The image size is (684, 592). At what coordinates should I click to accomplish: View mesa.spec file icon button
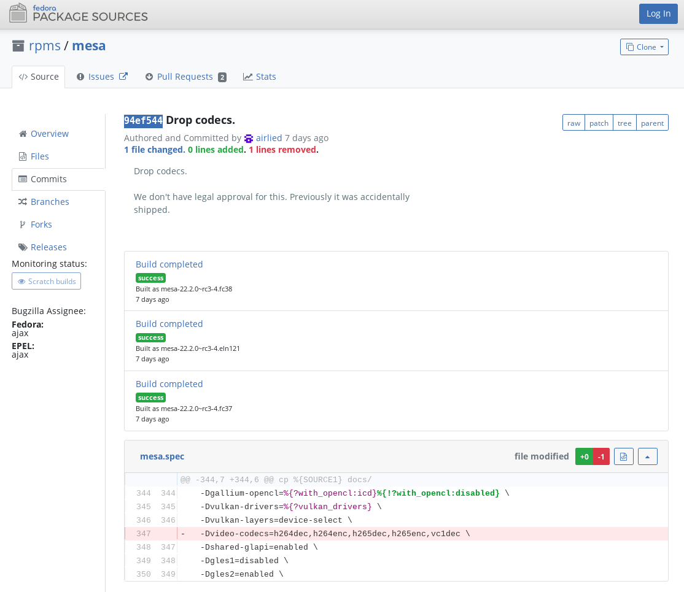(623, 456)
